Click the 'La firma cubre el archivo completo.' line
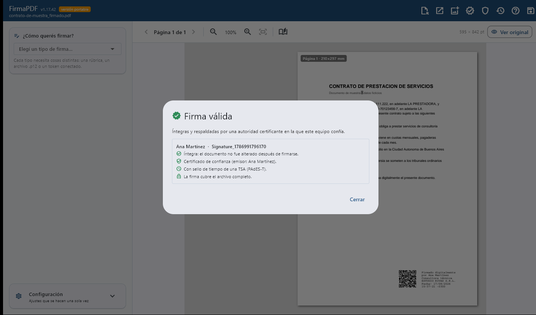This screenshot has height=315, width=536. (218, 177)
